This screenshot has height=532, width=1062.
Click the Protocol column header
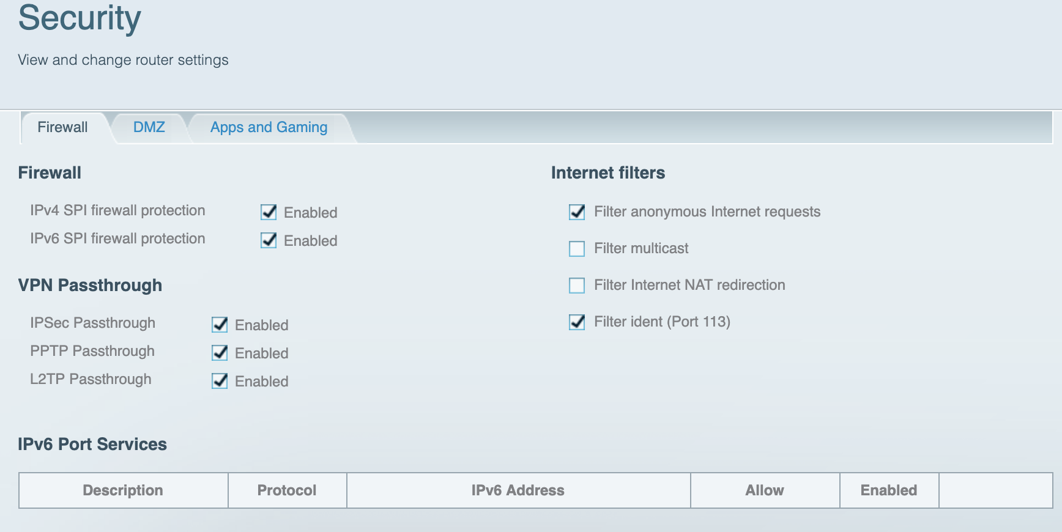tap(287, 490)
